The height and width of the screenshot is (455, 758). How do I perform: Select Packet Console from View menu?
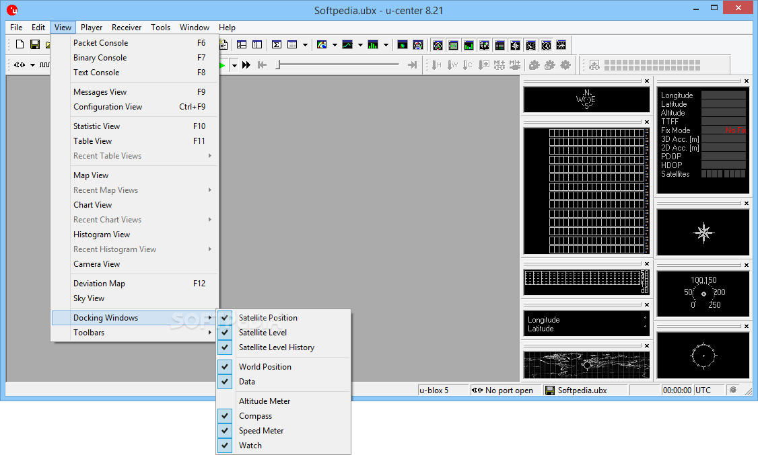click(x=134, y=43)
